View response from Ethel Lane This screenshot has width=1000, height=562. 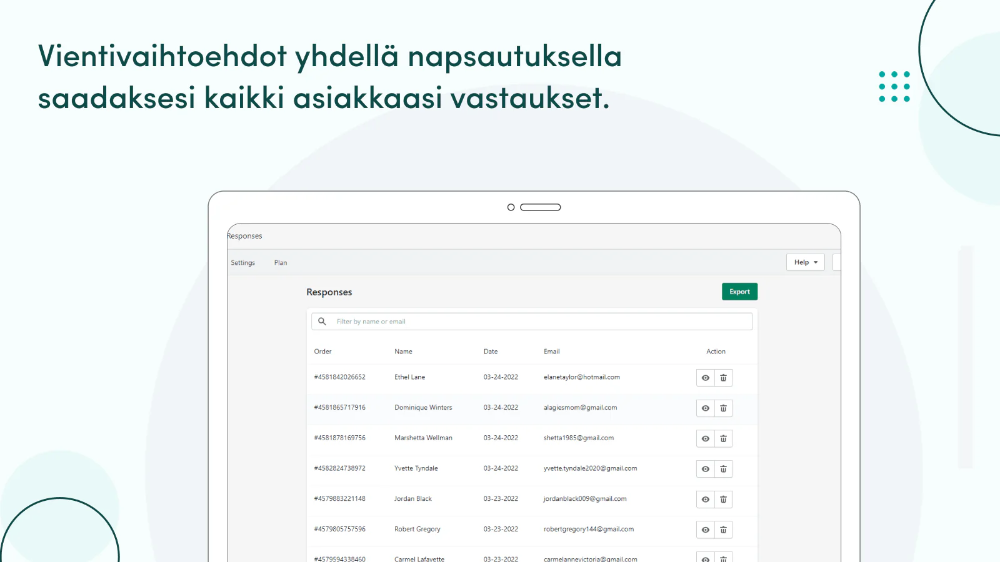click(706, 378)
